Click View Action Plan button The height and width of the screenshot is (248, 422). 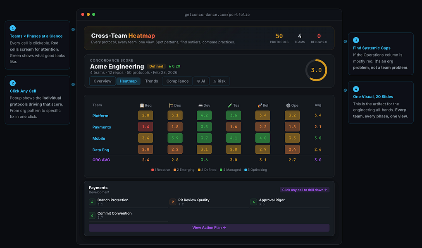tap(209, 227)
